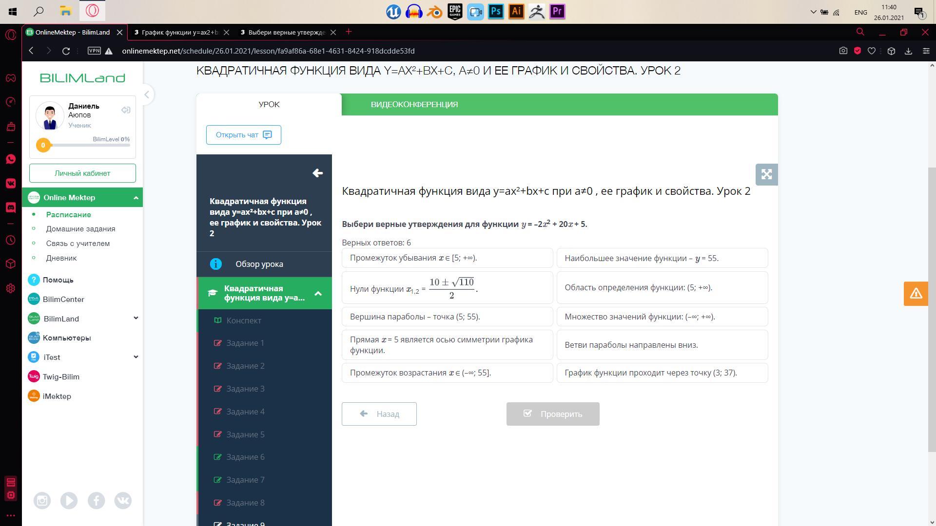Click the fullscreen expand icon on the lesson
The height and width of the screenshot is (526, 936).
pyautogui.click(x=766, y=174)
